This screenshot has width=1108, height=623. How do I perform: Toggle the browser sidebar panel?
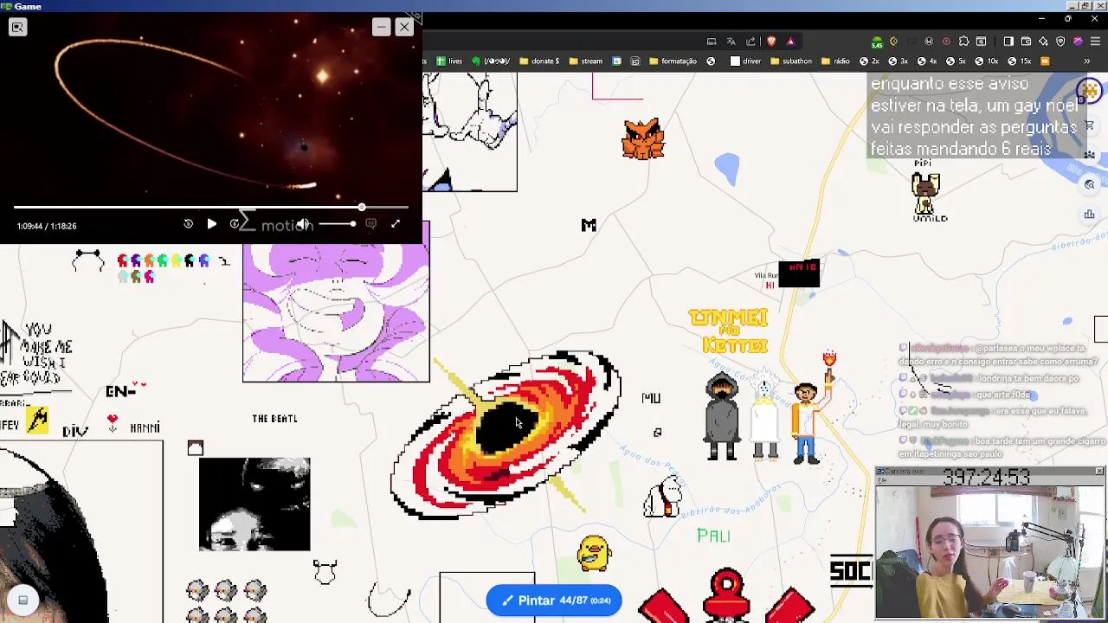pos(1008,41)
